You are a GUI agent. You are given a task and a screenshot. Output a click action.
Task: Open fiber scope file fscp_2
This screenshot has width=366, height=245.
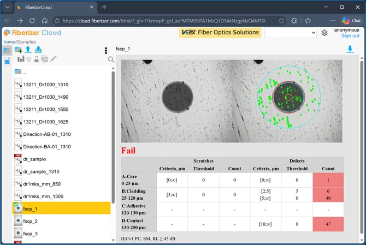[x=62, y=221]
